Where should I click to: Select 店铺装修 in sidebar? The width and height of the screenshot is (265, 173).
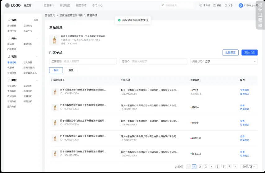(12, 26)
